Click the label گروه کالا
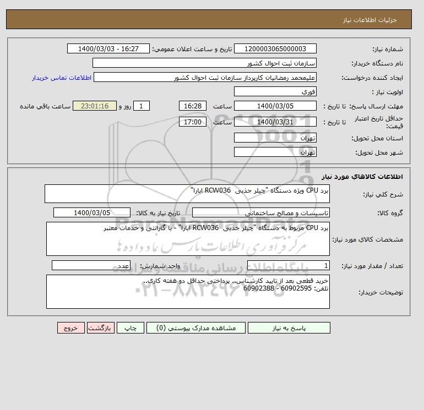The width and height of the screenshot is (424, 410). coord(390,213)
